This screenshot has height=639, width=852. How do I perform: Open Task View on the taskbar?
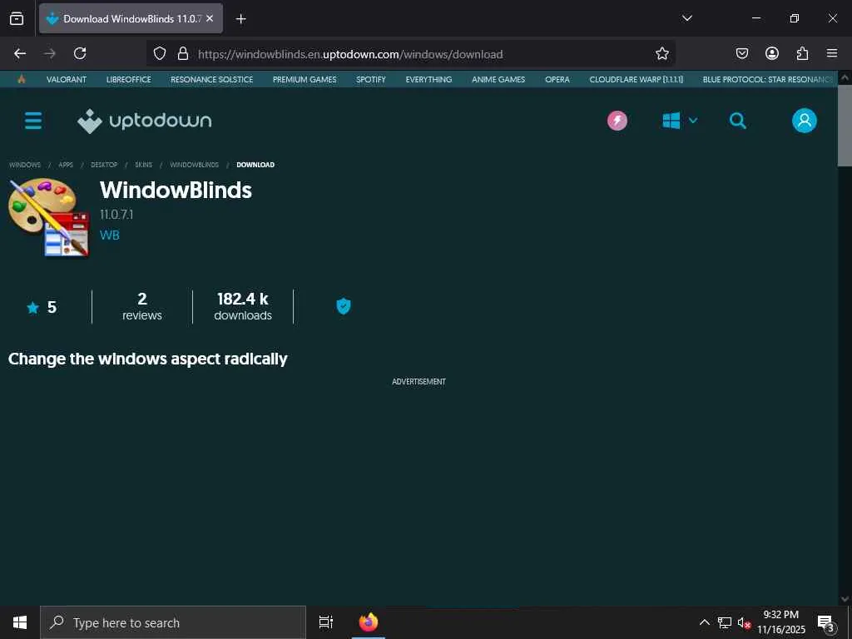[326, 622]
